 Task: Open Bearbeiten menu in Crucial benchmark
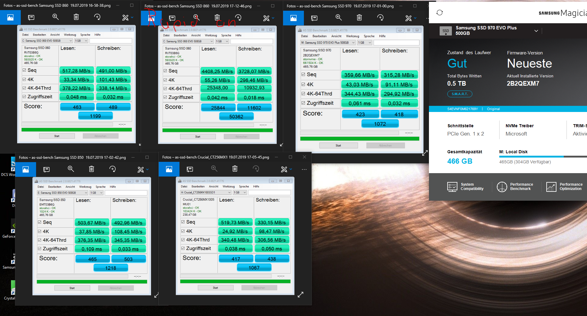pos(198,186)
